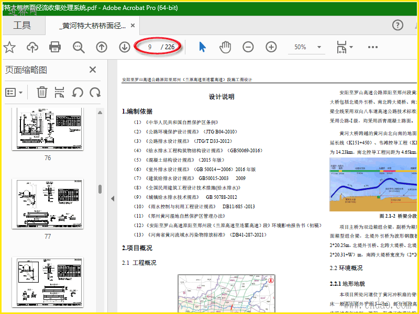This screenshot has height=314, width=419.
Task: Zoom out with minus button
Action: point(248,47)
